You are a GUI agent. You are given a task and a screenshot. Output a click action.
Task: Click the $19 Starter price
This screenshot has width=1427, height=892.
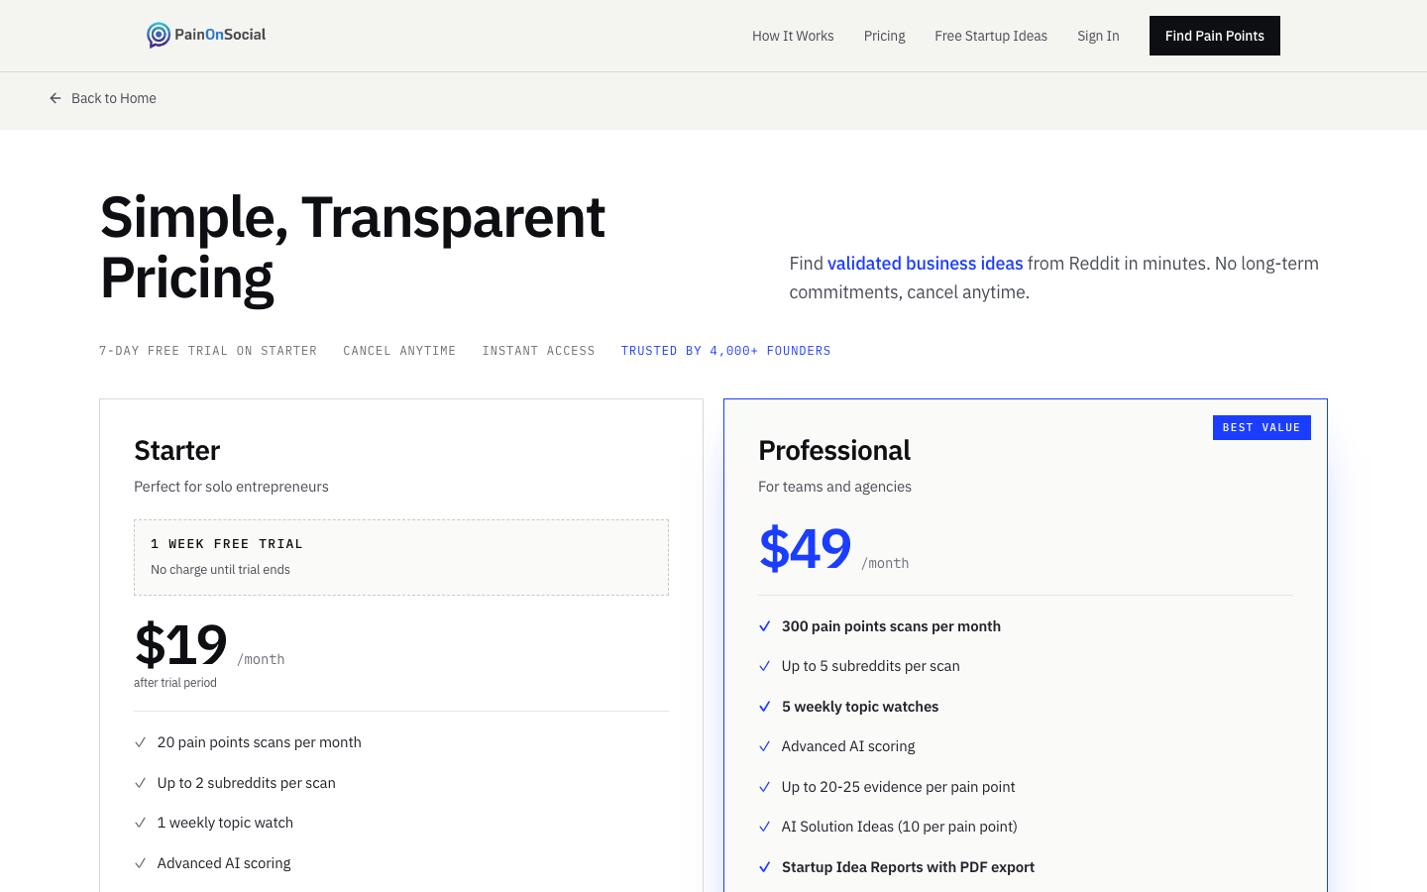(181, 645)
